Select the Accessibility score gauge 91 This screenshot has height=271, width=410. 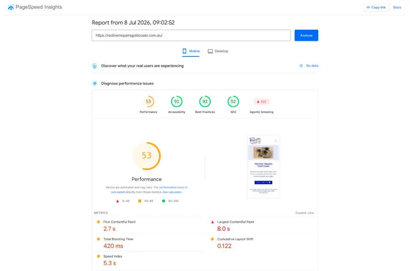tap(177, 101)
